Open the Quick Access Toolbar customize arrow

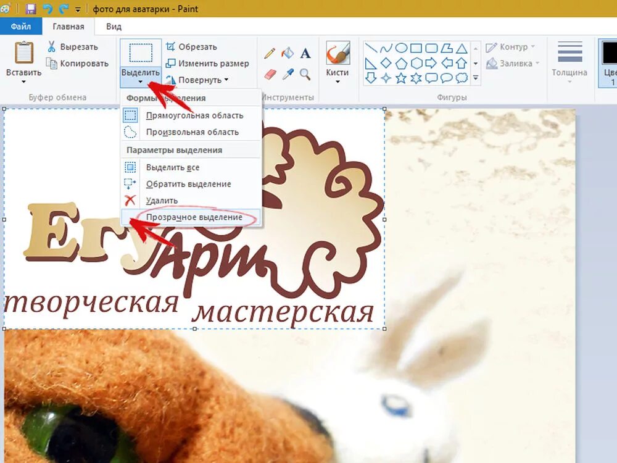pyautogui.click(x=78, y=9)
